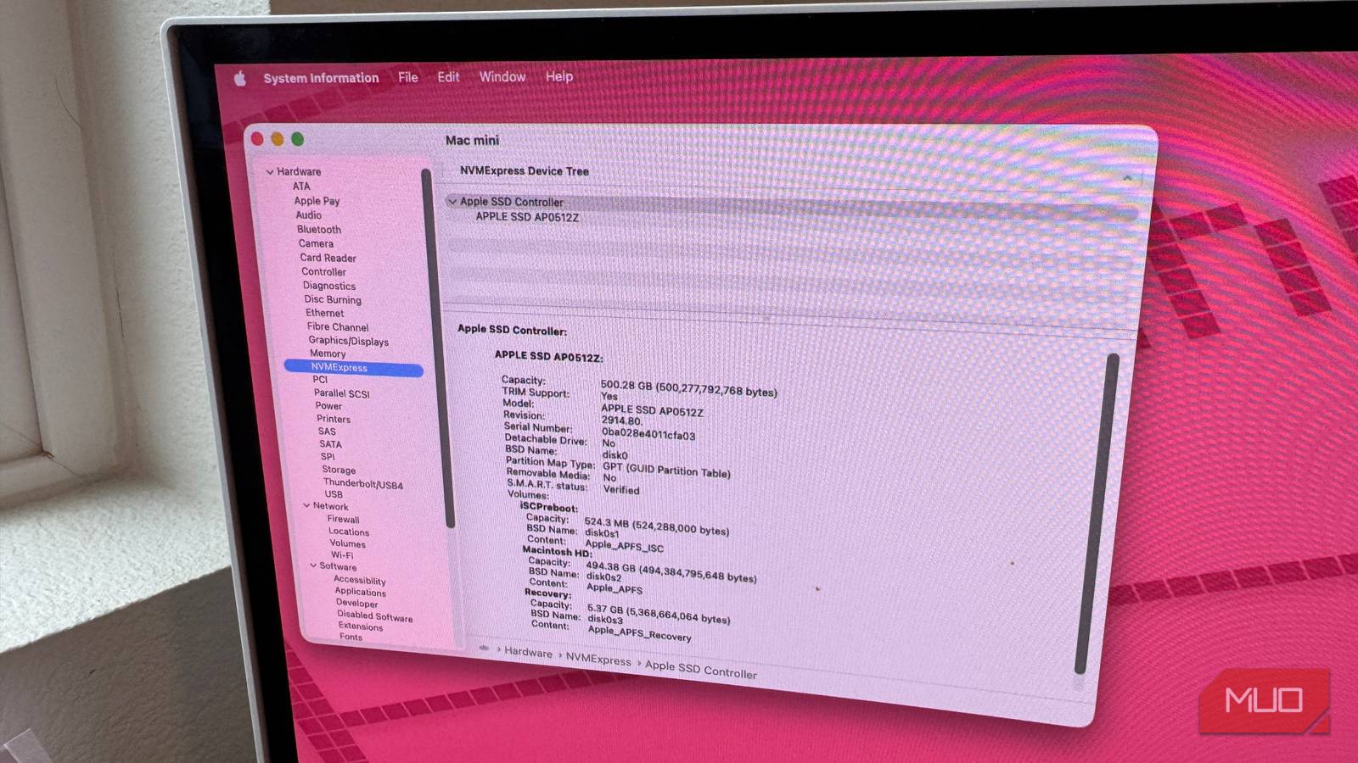Select Apple Pay in the sidebar
Screen dimensions: 1358x763
coord(317,201)
